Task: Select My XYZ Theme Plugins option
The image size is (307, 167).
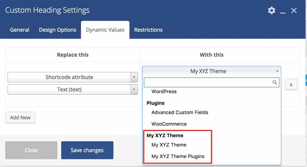Action: click(178, 157)
